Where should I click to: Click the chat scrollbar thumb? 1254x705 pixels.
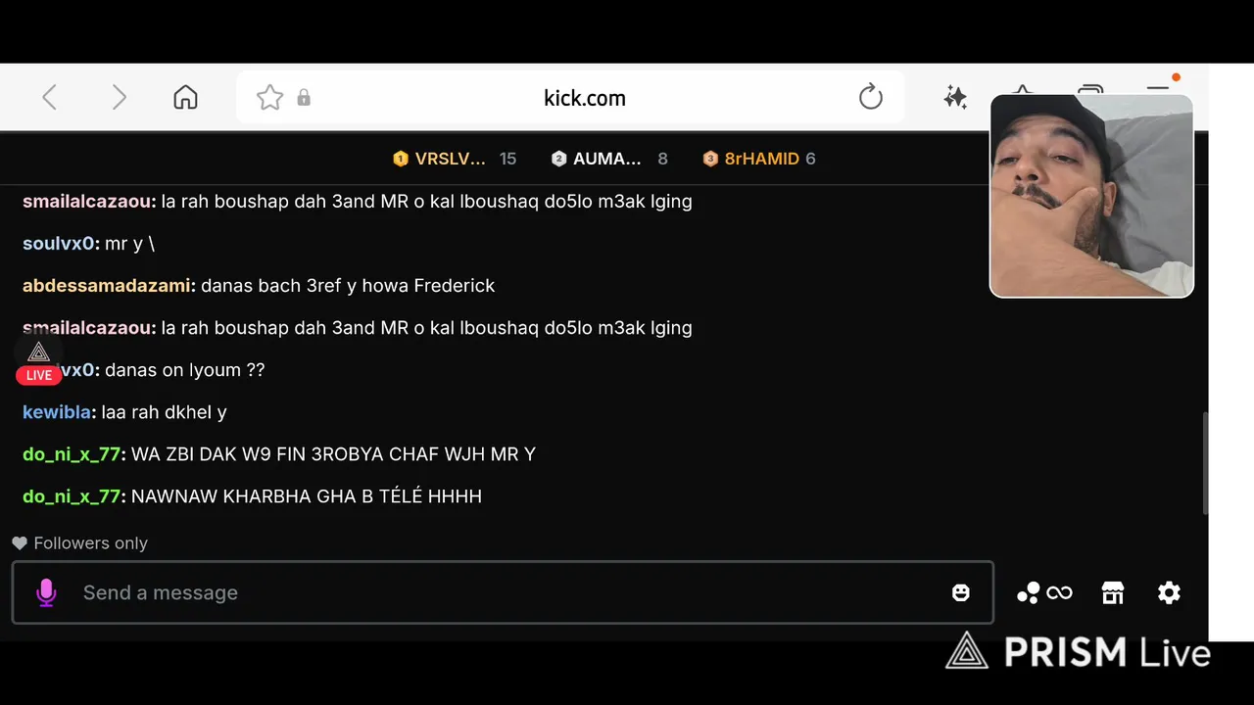[1205, 462]
